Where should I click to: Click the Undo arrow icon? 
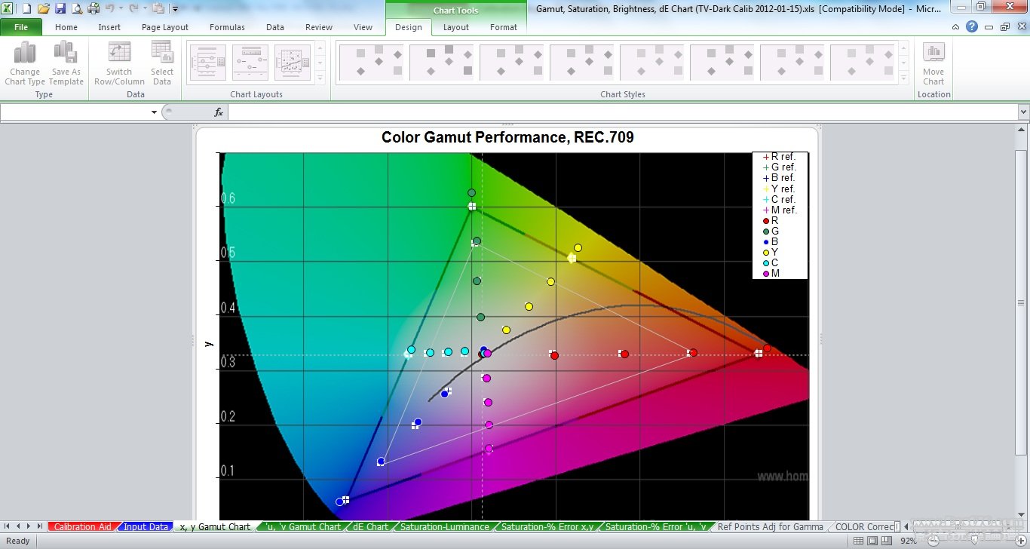tap(110, 8)
